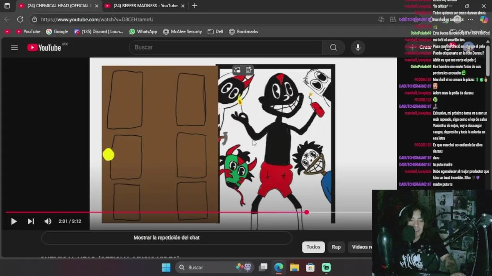Open the YouTube bookmark in favorites bar
The image size is (492, 276).
[28, 31]
